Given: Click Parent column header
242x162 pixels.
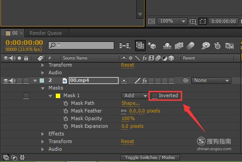Looking at the screenshot, I should click(189, 58).
